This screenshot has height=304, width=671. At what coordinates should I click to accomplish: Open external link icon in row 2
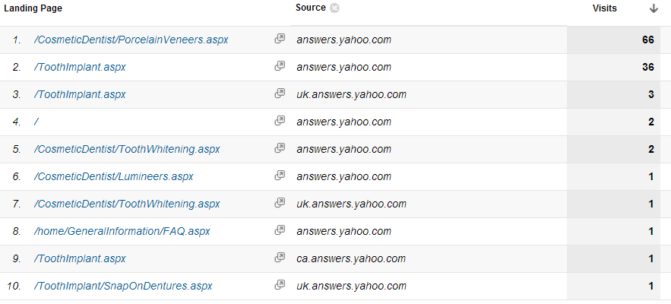pyautogui.click(x=280, y=66)
